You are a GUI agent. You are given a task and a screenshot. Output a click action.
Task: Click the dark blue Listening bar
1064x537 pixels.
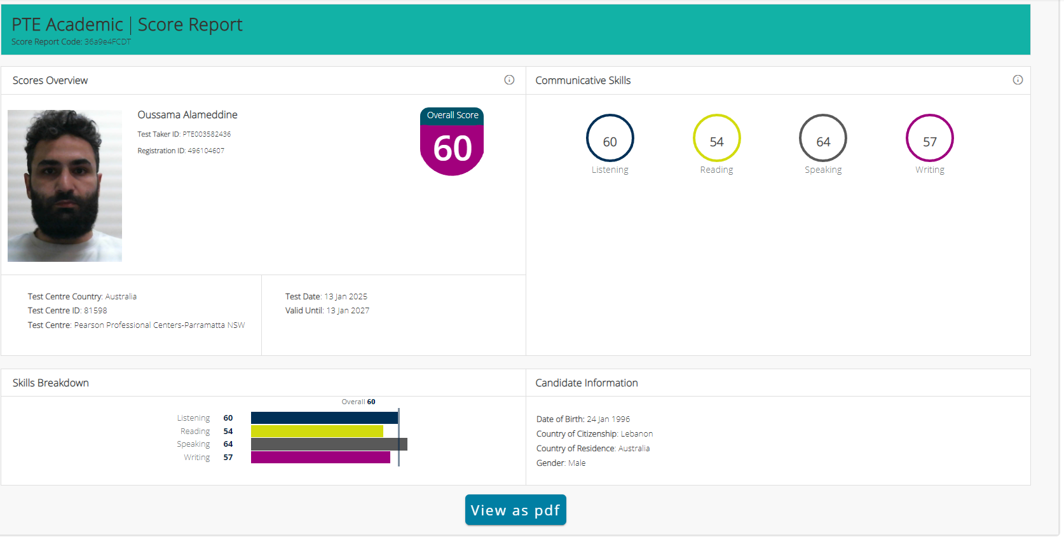point(324,418)
